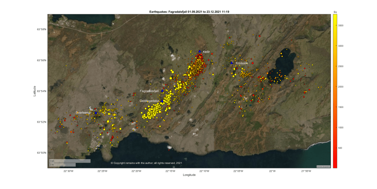Click the 5 km scale bar
This screenshot has width=377, height=189.
[x=70, y=161]
